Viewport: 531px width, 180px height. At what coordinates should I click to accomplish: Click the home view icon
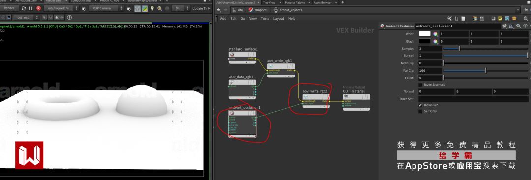(x=57, y=17)
